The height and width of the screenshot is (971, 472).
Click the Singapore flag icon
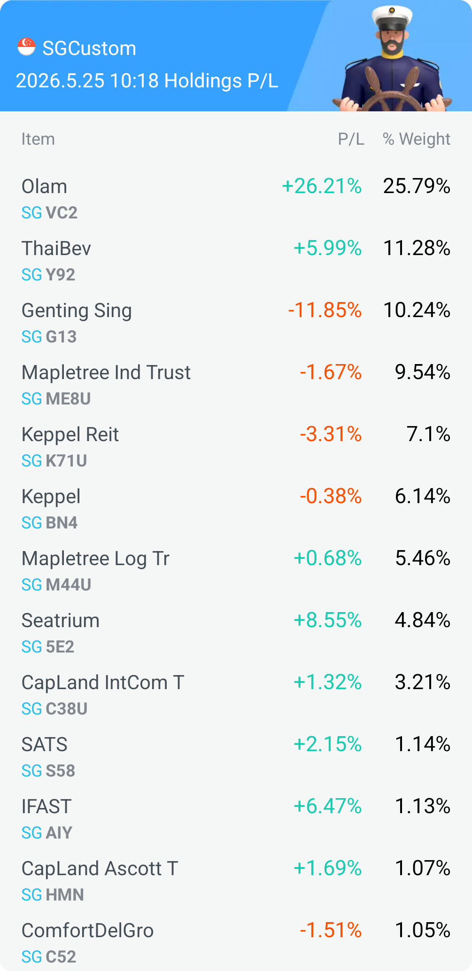(26, 47)
